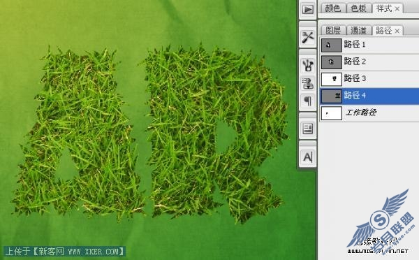419x260 pixels.
Task: Open the Brushes panel icon
Action: coord(307,65)
